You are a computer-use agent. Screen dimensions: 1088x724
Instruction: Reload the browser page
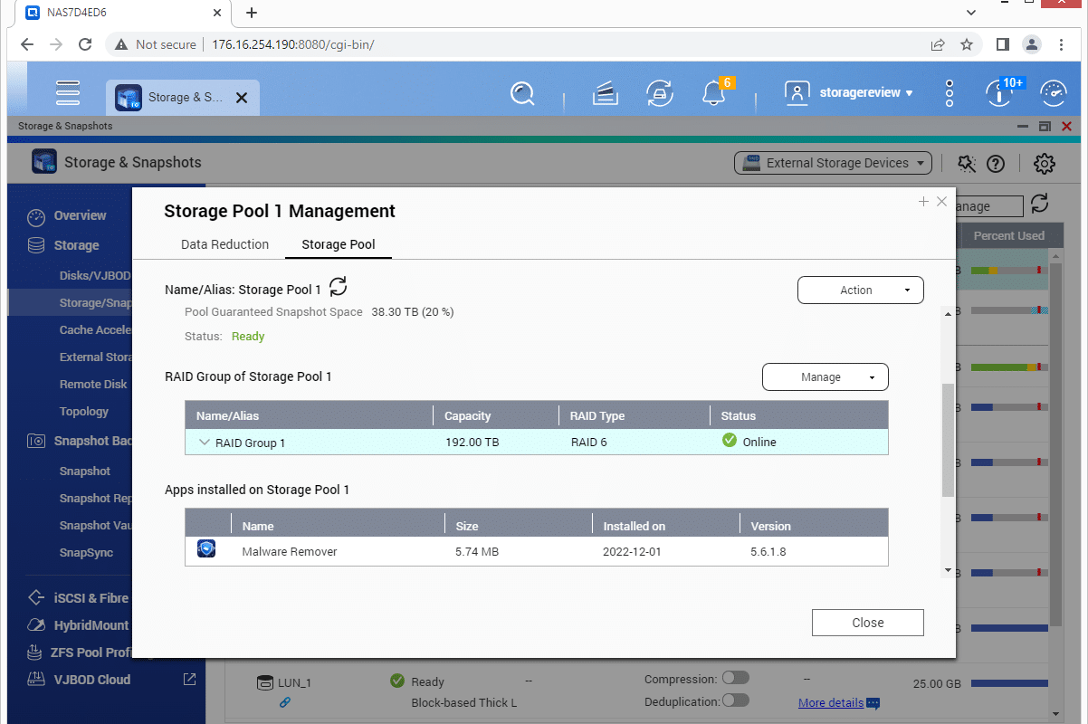[x=85, y=44]
